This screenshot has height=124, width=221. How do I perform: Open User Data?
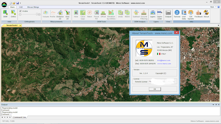(184, 15)
